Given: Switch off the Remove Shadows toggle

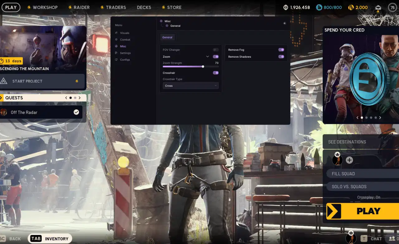Looking at the screenshot, I should [281, 57].
